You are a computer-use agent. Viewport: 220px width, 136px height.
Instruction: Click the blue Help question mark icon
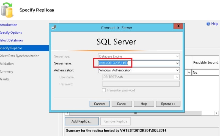[x=208, y=24]
